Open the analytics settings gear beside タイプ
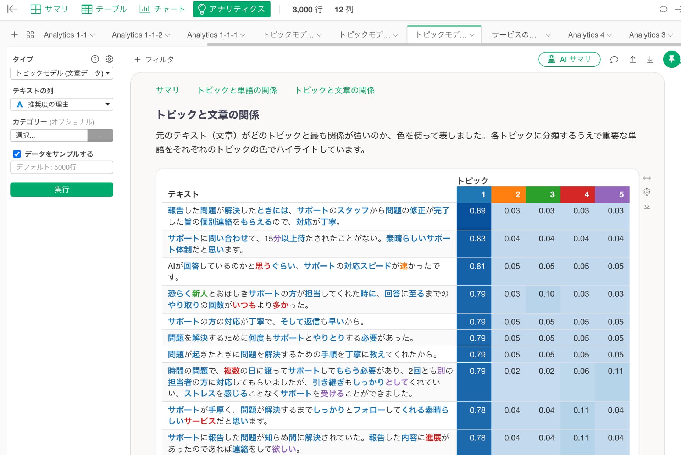The image size is (681, 455). [x=110, y=59]
